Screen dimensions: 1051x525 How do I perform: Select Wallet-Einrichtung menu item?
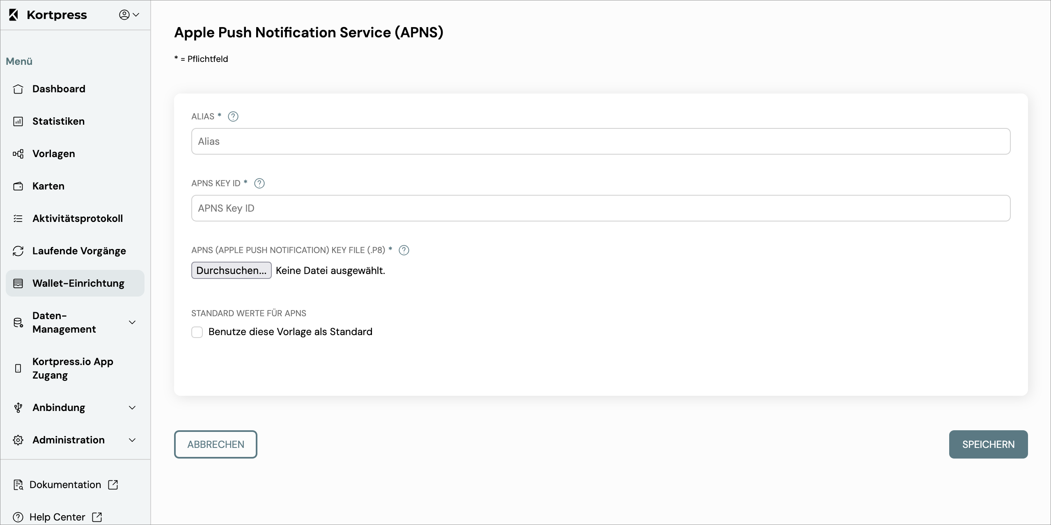[x=75, y=283]
